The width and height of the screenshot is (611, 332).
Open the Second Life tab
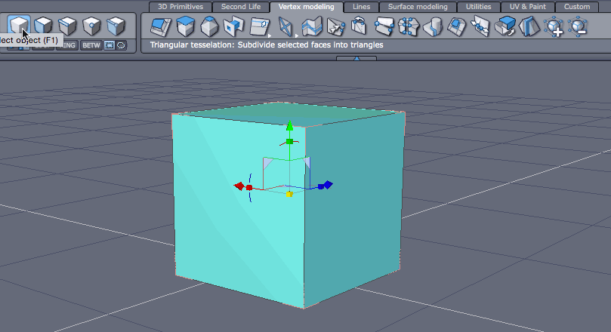241,7
